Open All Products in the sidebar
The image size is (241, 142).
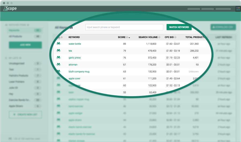(15, 36)
